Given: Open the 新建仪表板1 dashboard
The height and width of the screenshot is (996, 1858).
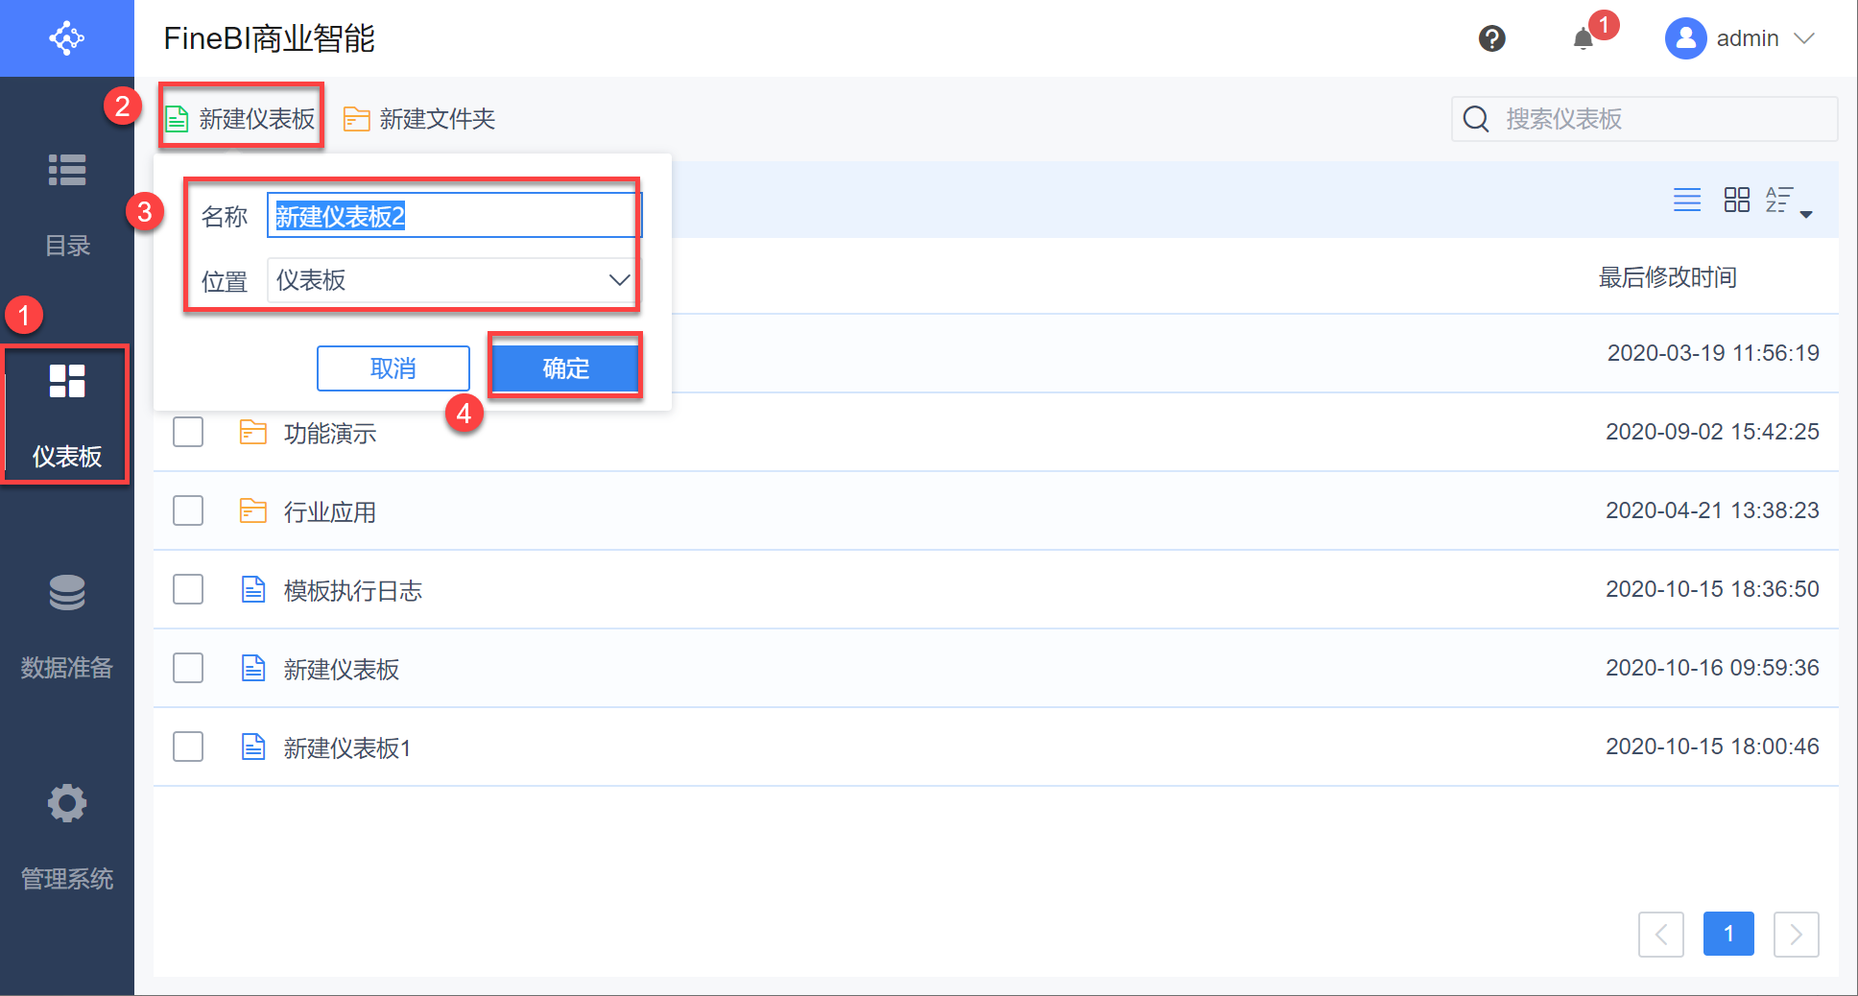Looking at the screenshot, I should point(347,748).
